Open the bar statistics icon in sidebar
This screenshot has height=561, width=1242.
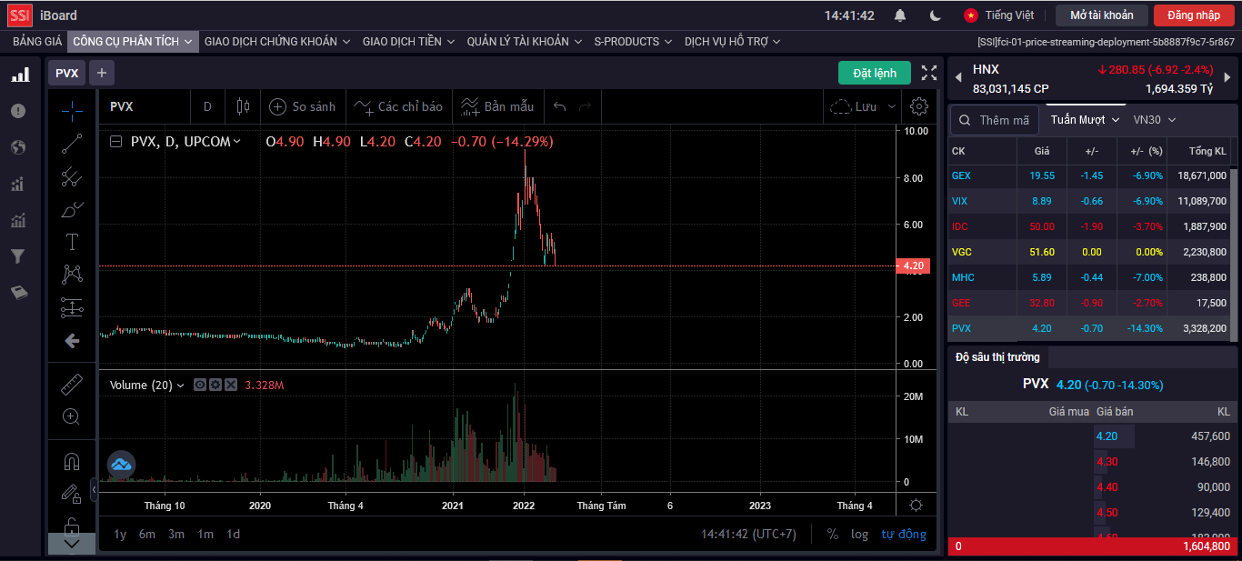[18, 185]
